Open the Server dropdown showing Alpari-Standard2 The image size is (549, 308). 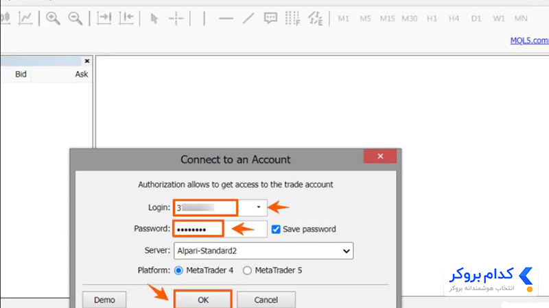(264, 251)
